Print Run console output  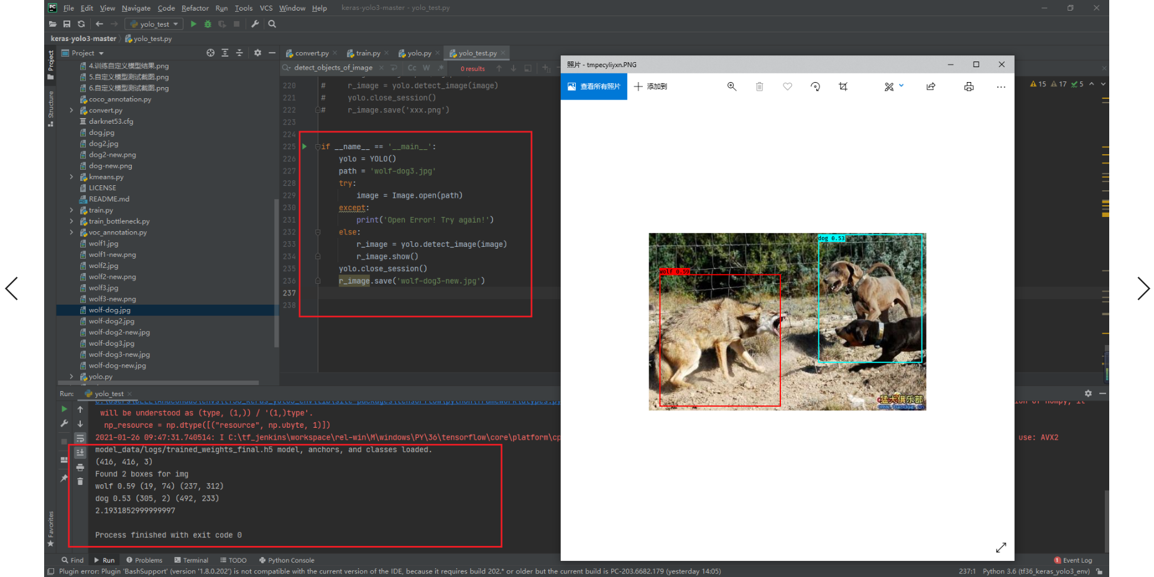(80, 467)
